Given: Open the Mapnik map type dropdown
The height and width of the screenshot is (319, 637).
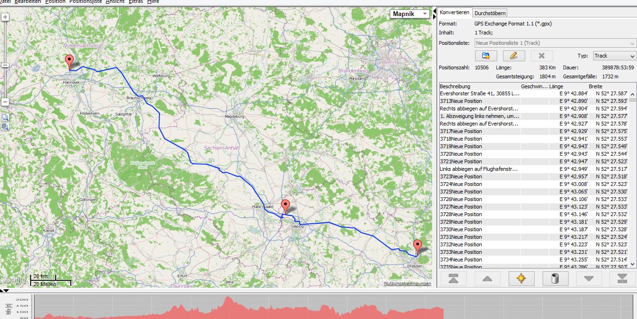Looking at the screenshot, I should click(x=410, y=14).
